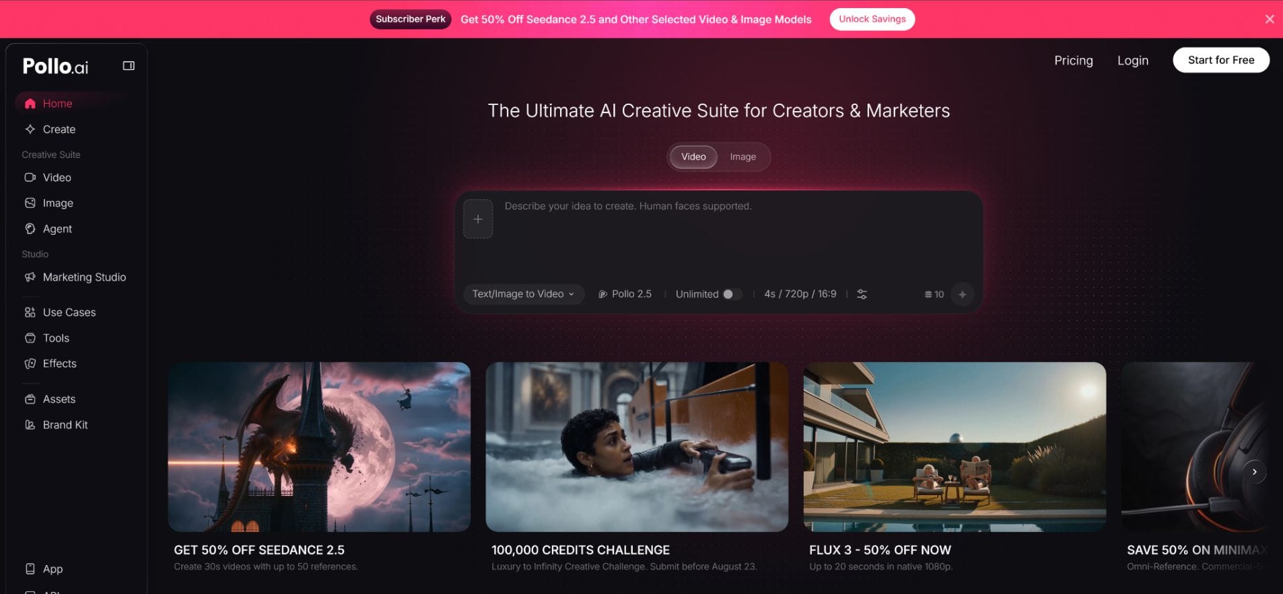Click the Tools icon in sidebar

[30, 338]
